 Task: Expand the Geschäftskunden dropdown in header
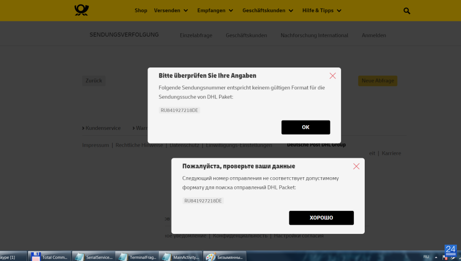[268, 11]
